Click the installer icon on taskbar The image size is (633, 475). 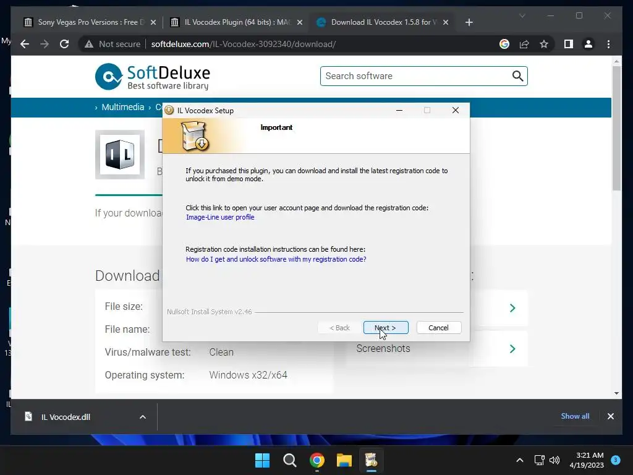point(371,460)
